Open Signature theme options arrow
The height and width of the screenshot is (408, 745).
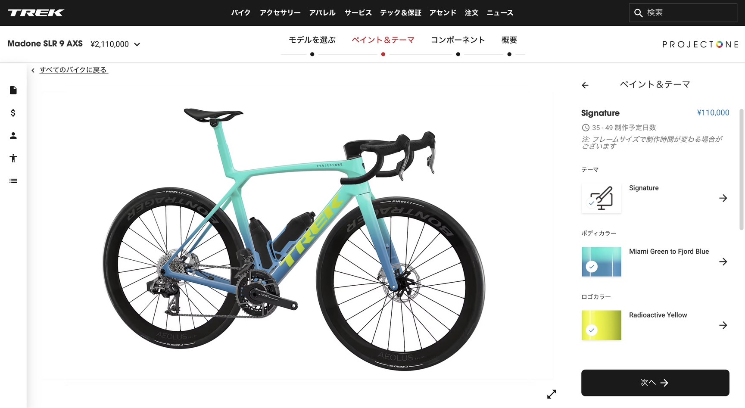[x=723, y=198]
